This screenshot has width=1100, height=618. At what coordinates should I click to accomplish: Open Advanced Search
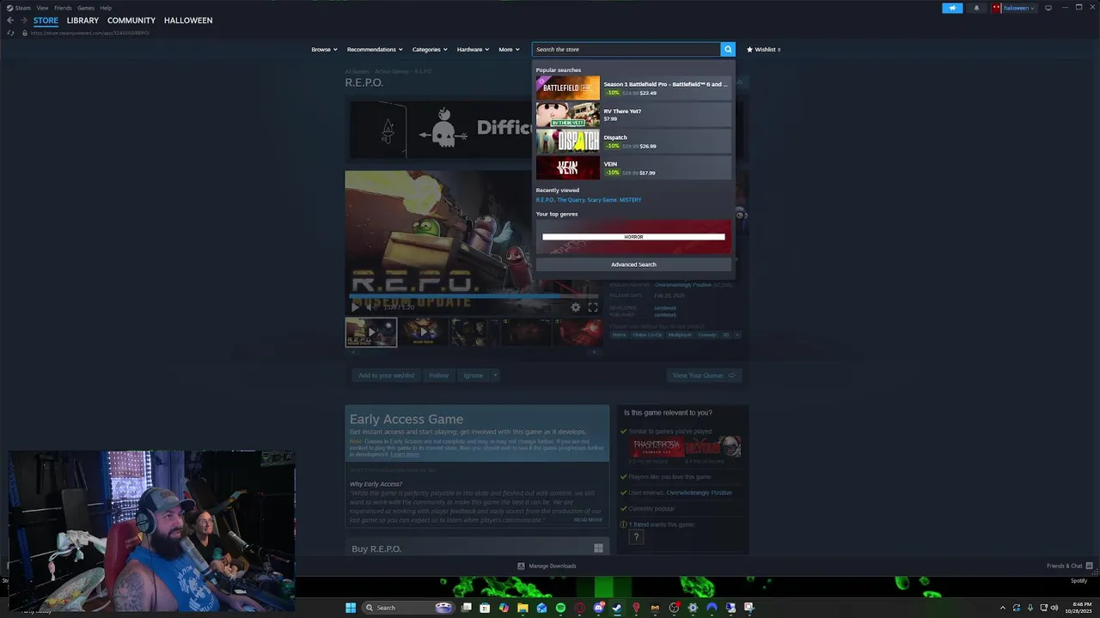(x=633, y=264)
